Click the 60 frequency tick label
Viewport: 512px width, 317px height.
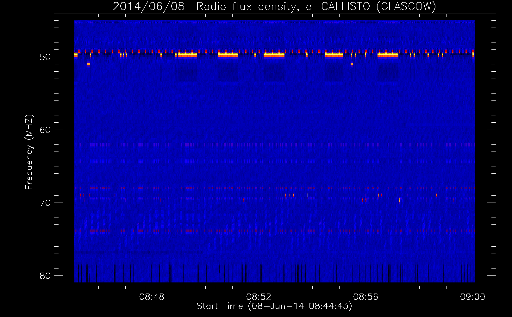45,130
